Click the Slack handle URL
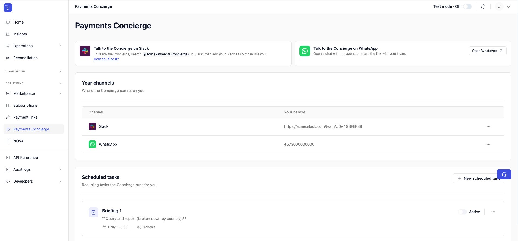 point(323,126)
